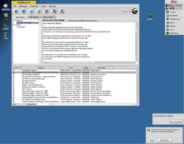Switch to AdamBrowser in the Deskbar
This screenshot has height=144, width=184.
(175, 19)
